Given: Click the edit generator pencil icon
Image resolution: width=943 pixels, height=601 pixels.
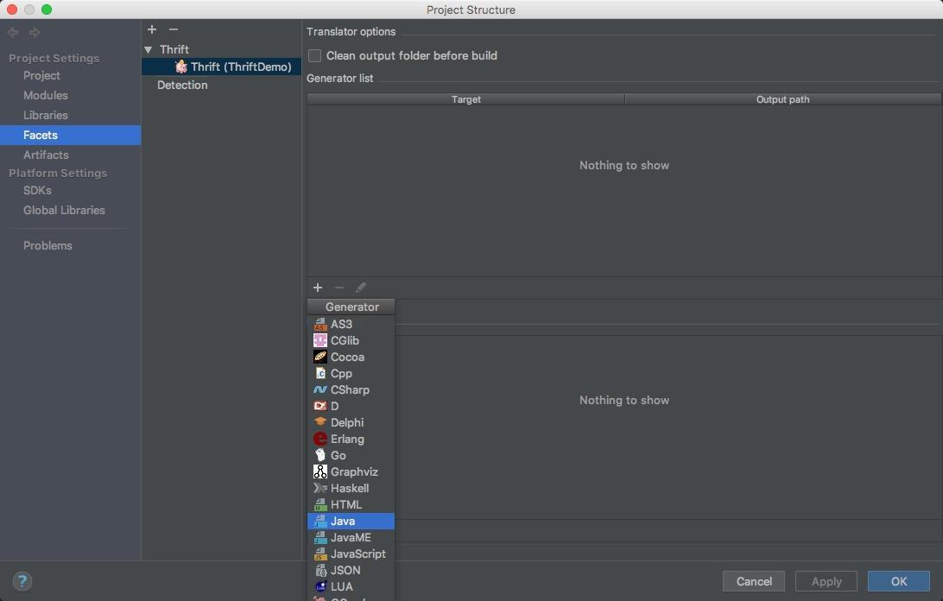Looking at the screenshot, I should (361, 288).
